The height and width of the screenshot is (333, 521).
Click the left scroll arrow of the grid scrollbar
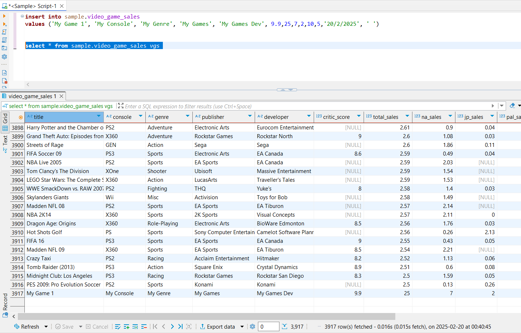click(13, 316)
